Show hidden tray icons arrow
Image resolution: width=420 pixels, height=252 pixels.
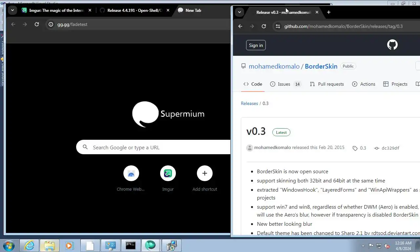pos(363,246)
